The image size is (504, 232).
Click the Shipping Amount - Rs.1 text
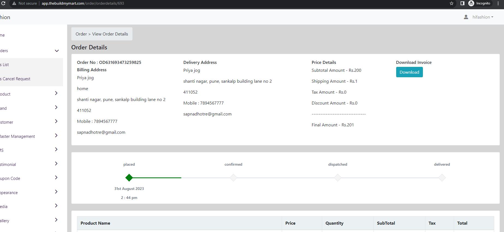click(334, 81)
